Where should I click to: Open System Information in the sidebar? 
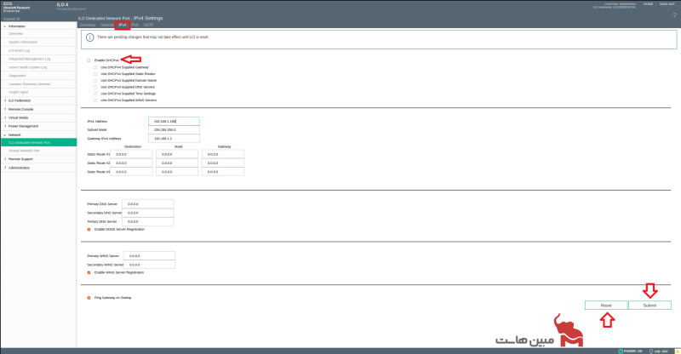(23, 43)
